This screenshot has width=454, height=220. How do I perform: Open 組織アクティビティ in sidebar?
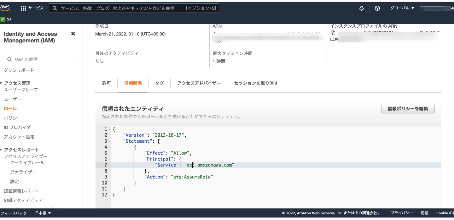[23, 201]
